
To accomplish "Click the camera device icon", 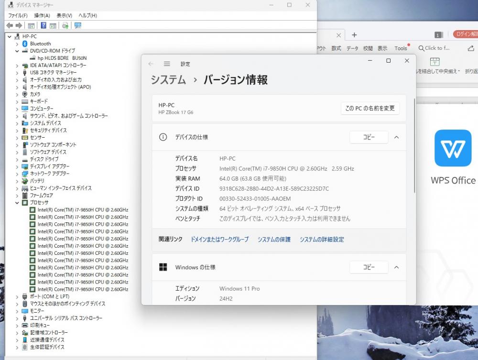I will click(25, 94).
